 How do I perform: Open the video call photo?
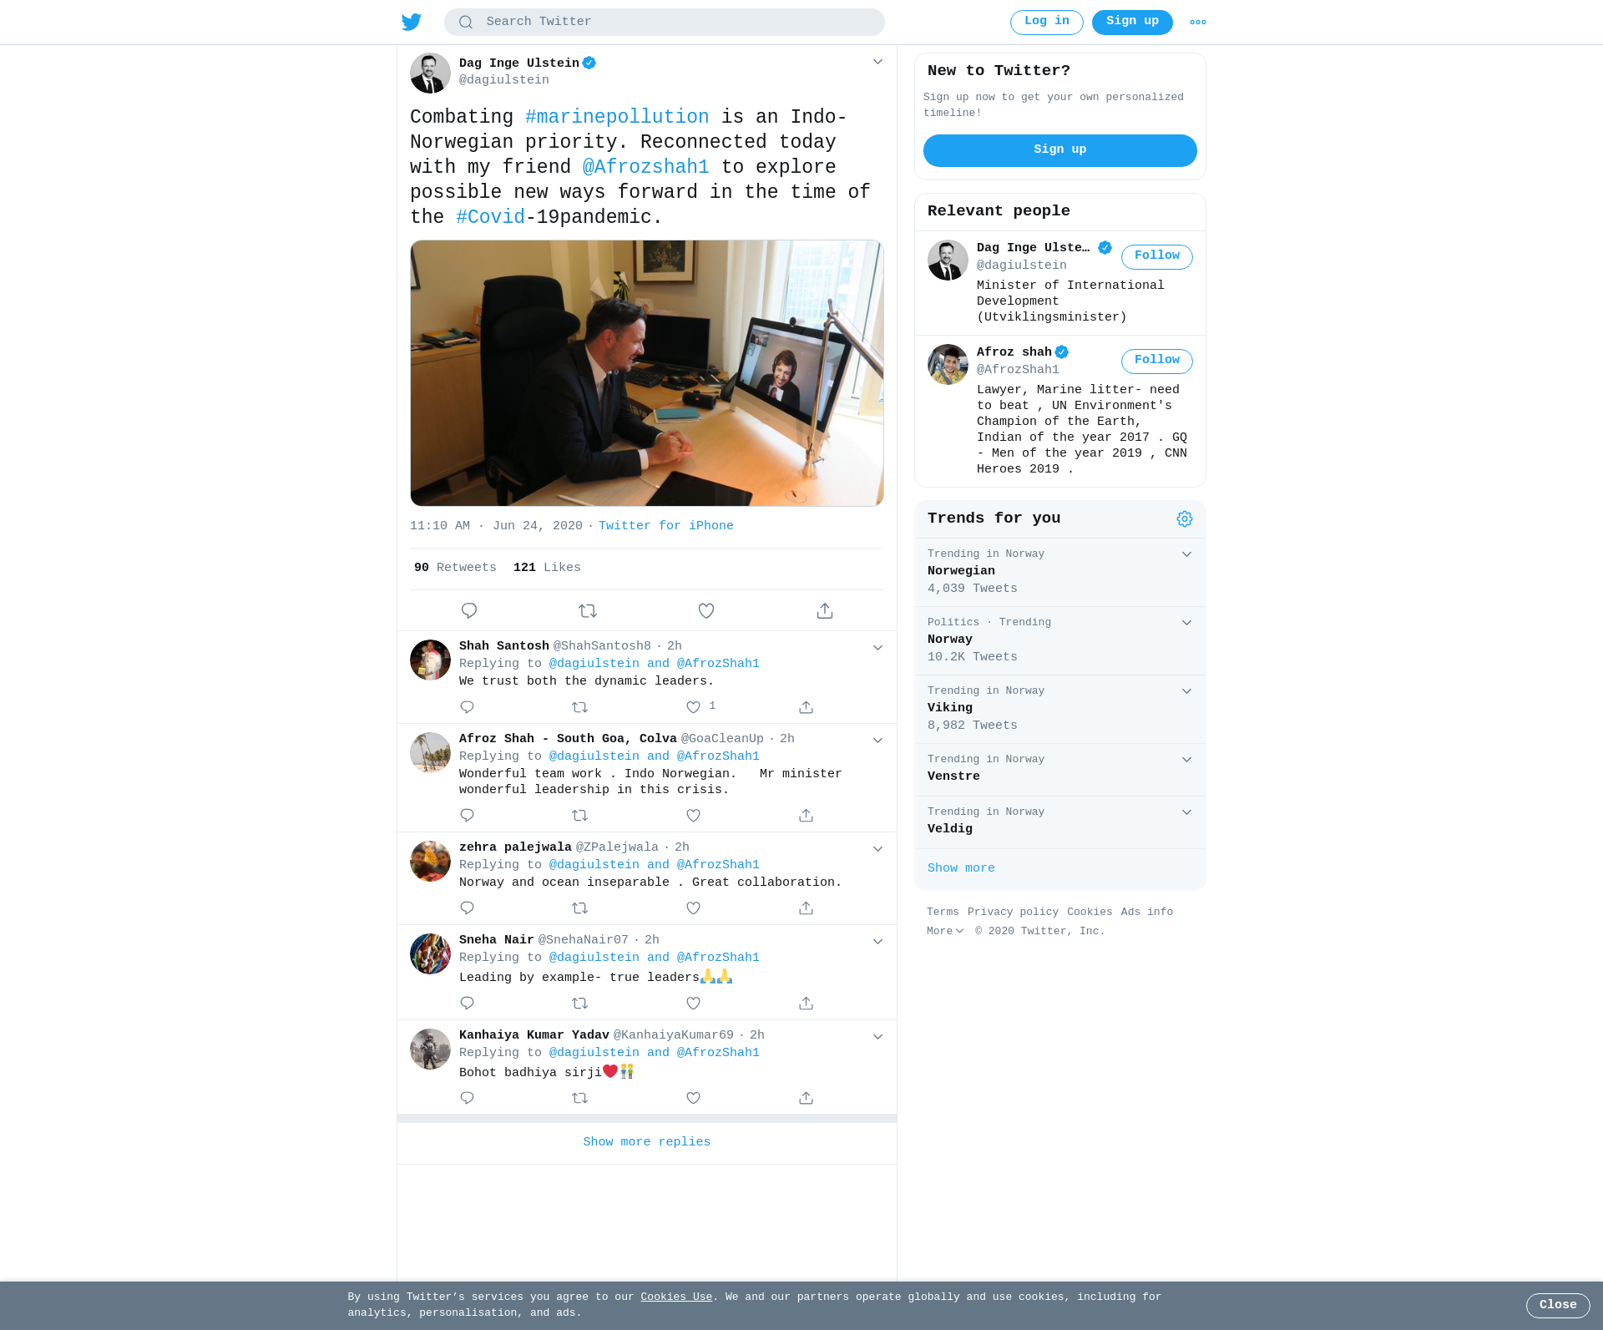647,373
